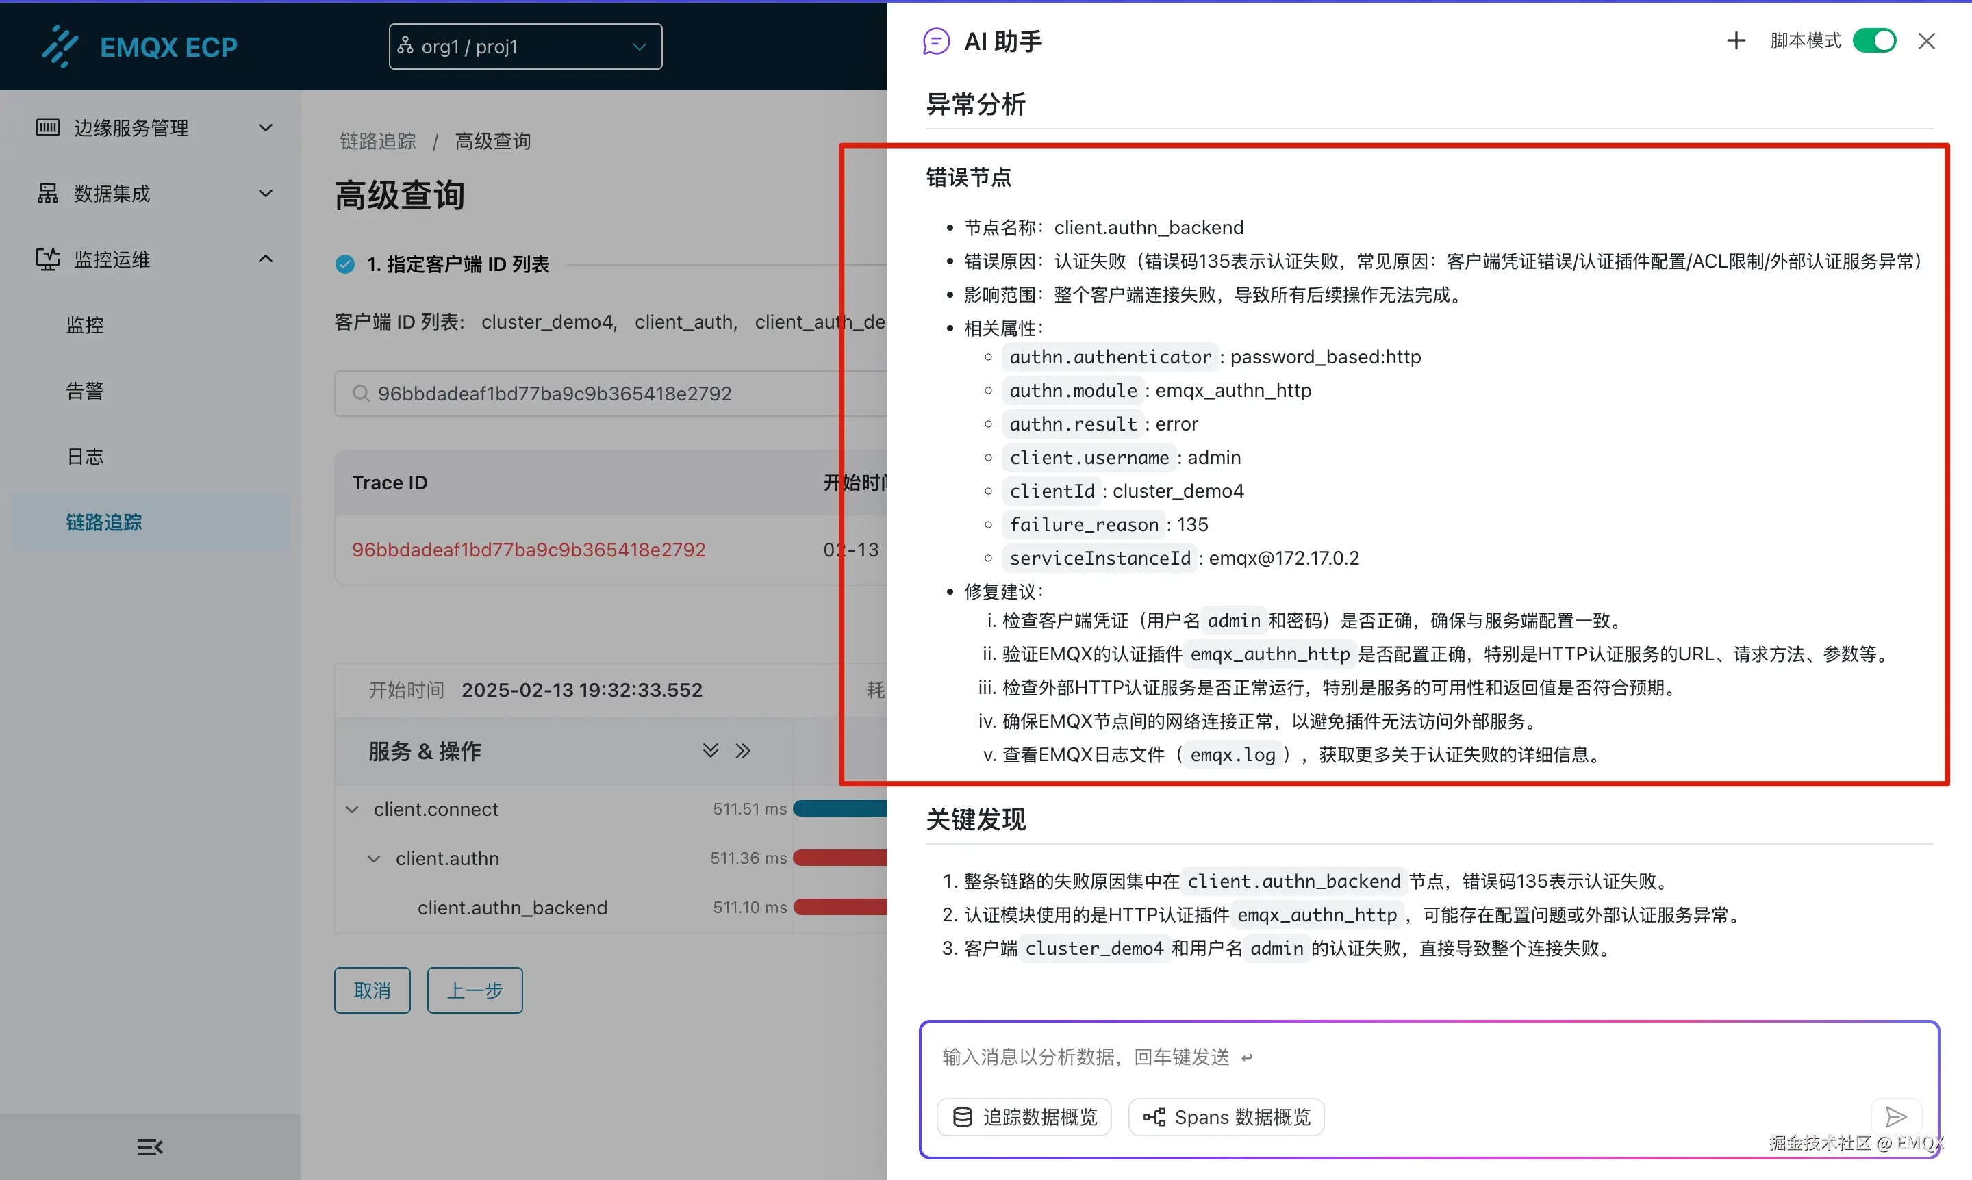Click the magnifier icon in the Trace ID search
This screenshot has width=1972, height=1180.
coord(361,393)
